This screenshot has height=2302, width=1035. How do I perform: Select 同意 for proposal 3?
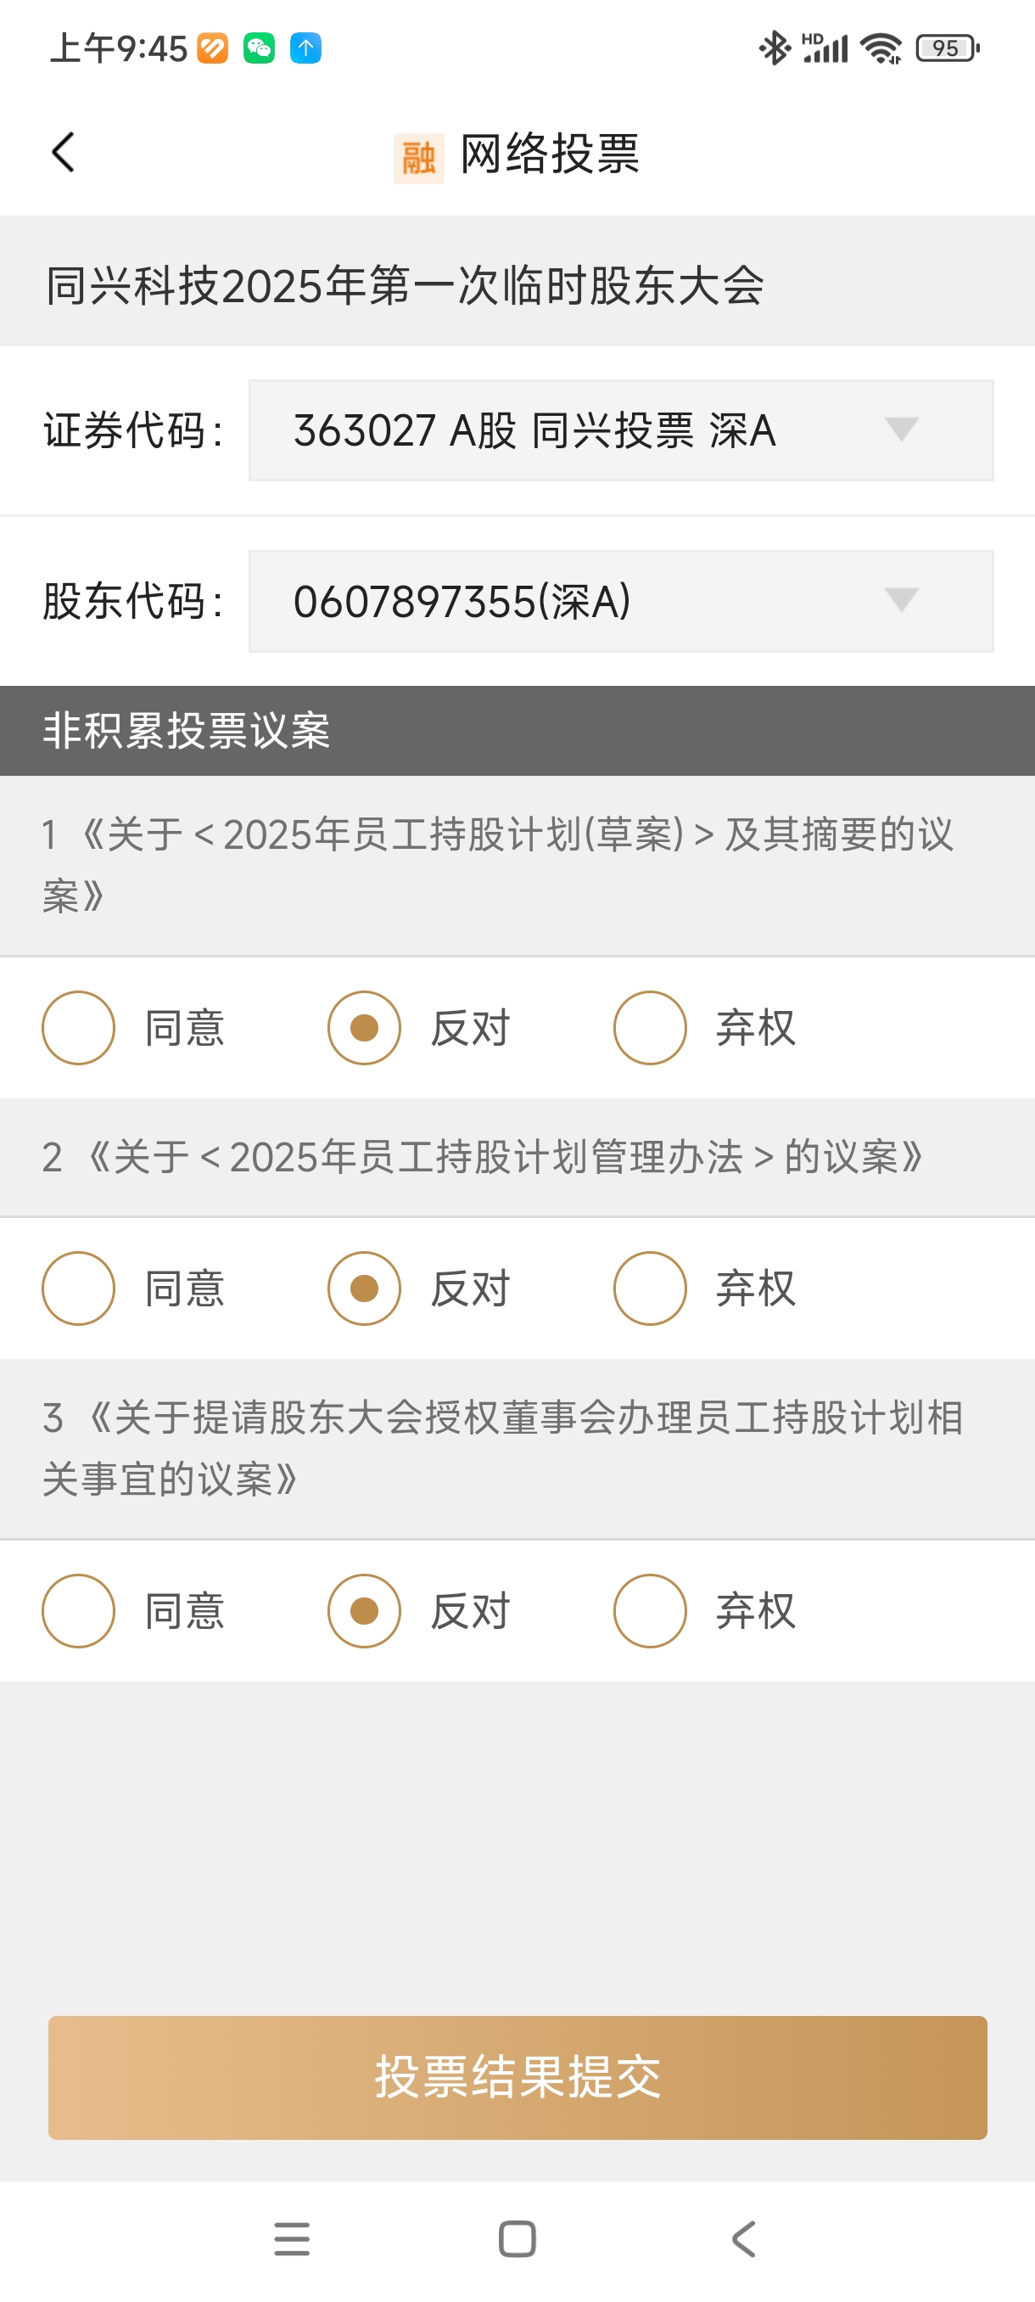pos(79,1610)
